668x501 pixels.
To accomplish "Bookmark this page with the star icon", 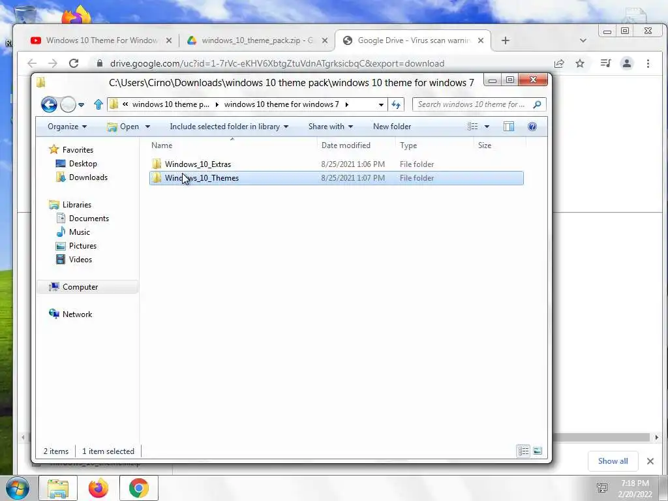I will [580, 63].
